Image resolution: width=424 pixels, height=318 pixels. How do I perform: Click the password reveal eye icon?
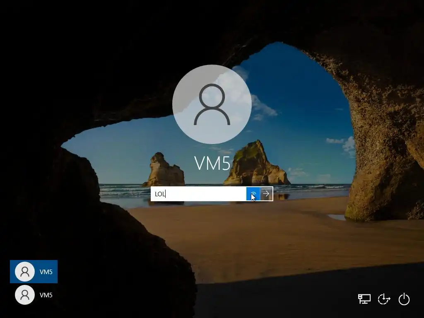253,194
